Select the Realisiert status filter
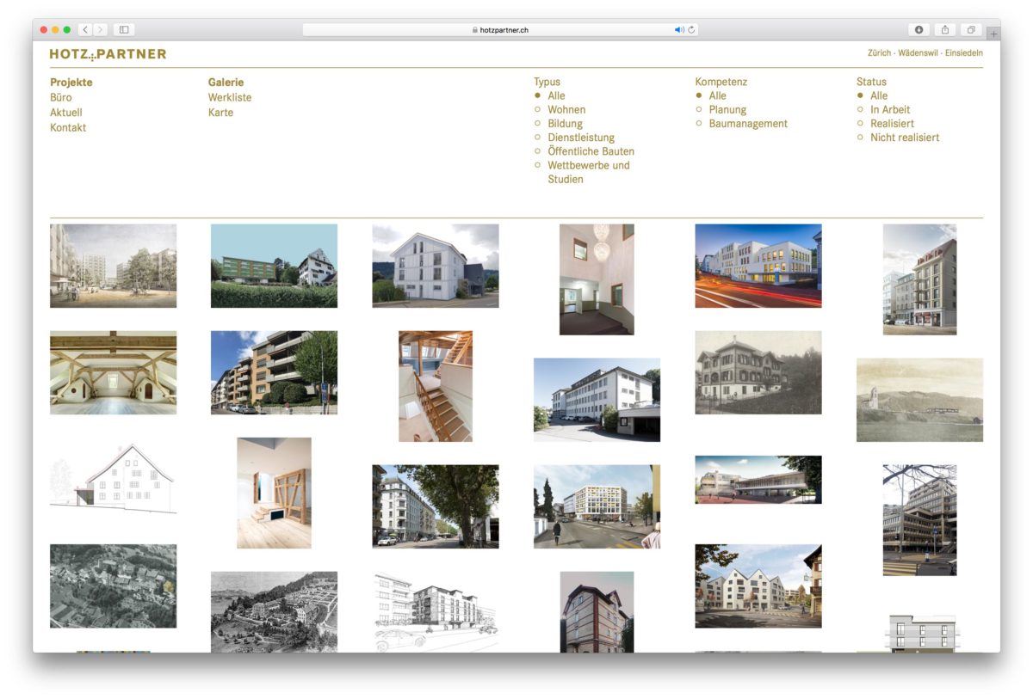1033x699 pixels. click(x=891, y=124)
